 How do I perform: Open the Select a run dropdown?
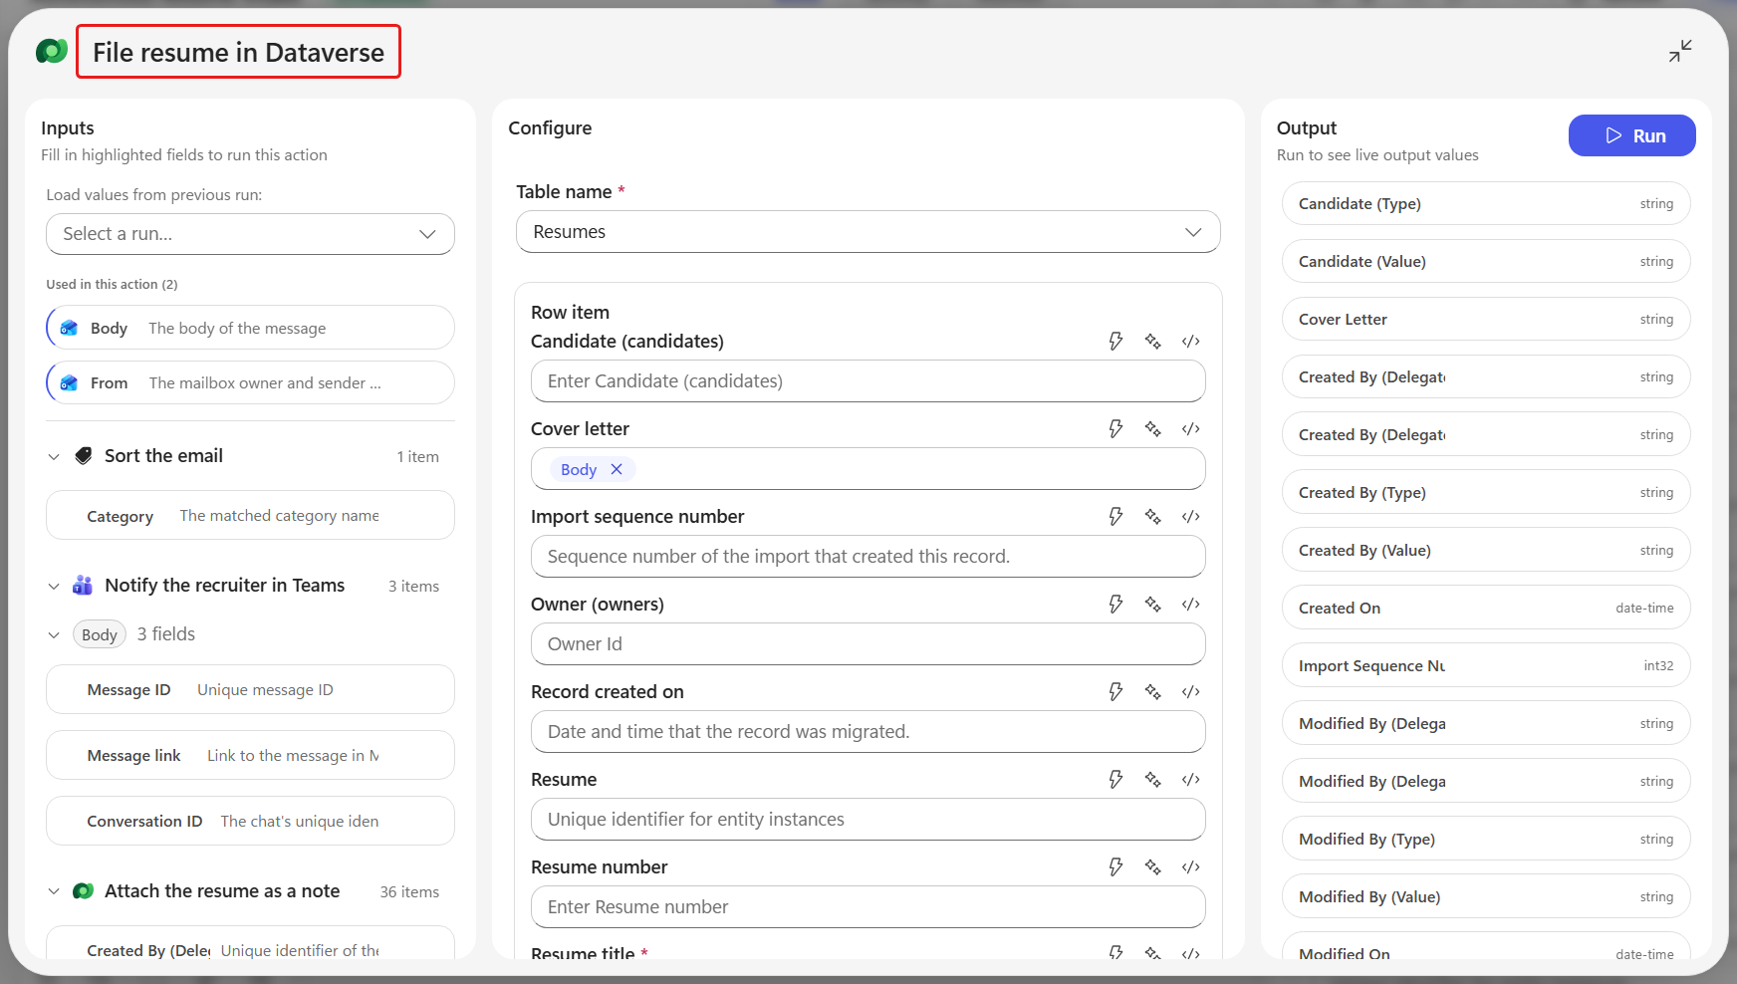[x=250, y=234]
